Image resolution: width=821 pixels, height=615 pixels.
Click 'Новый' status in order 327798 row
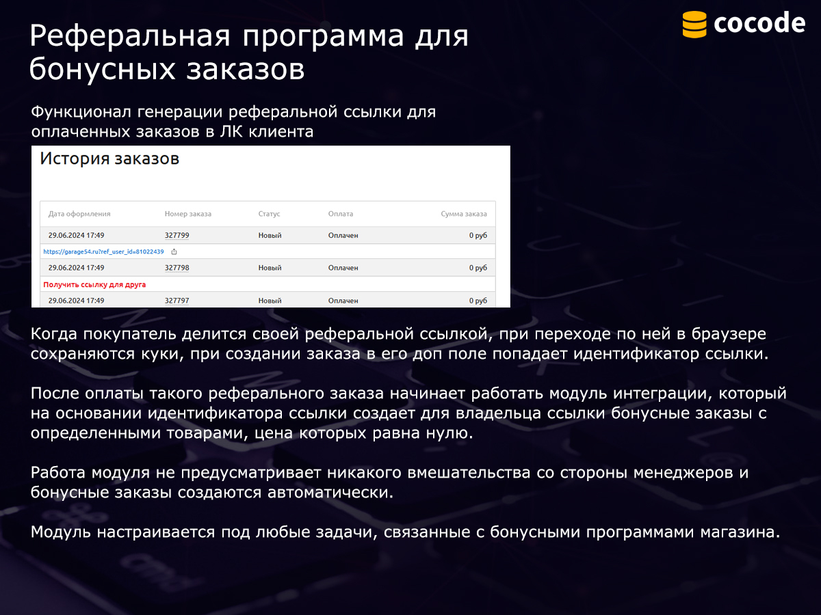[x=270, y=268]
